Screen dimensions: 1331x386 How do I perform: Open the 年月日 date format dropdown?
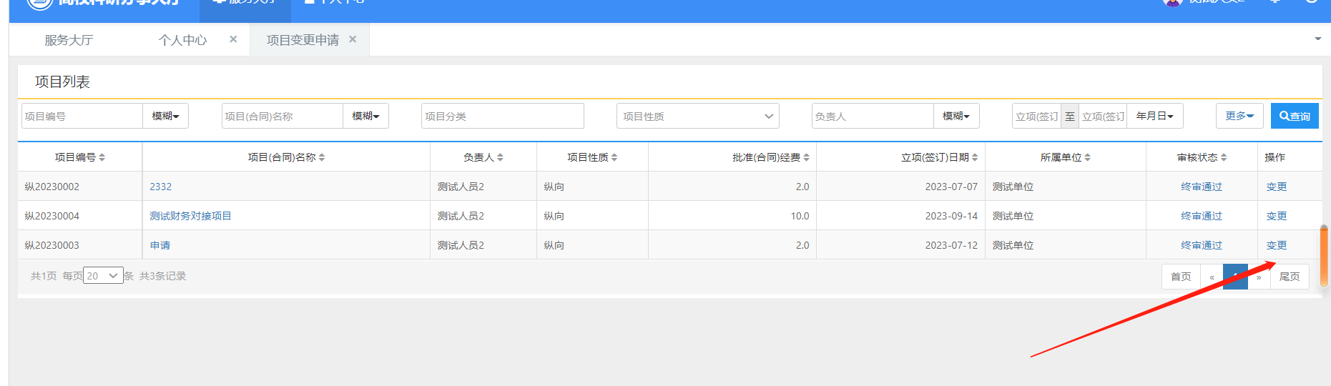(1154, 116)
